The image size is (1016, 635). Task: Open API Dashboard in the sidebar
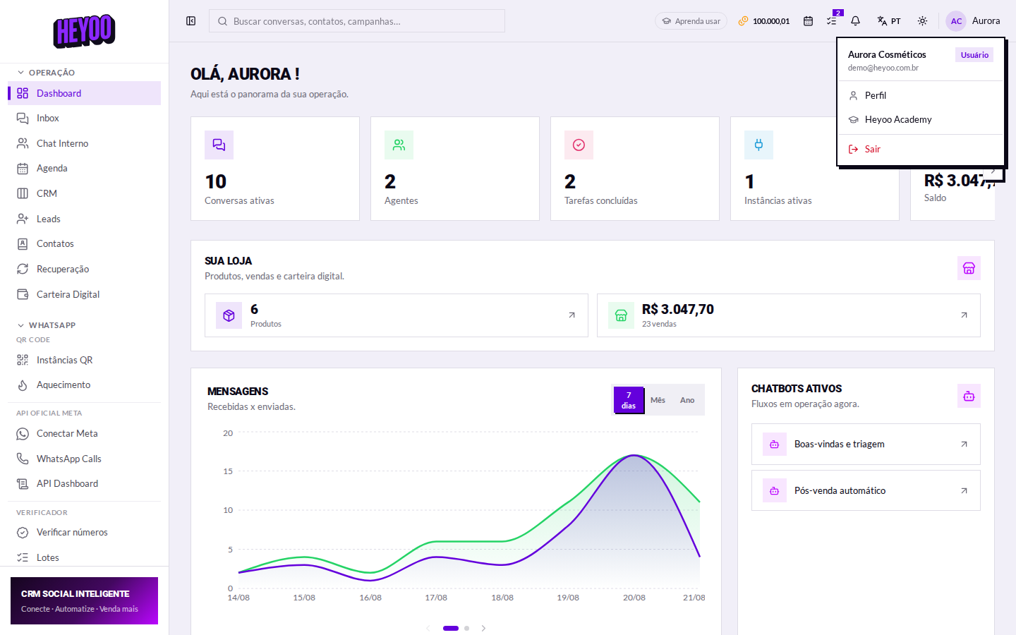click(84, 484)
